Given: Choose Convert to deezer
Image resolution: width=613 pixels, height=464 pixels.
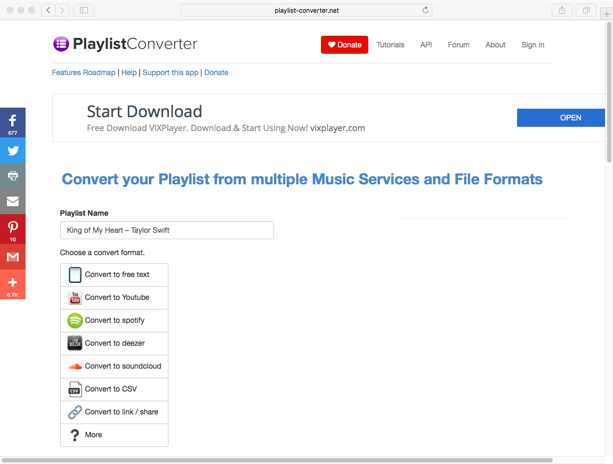Looking at the screenshot, I should (x=114, y=343).
